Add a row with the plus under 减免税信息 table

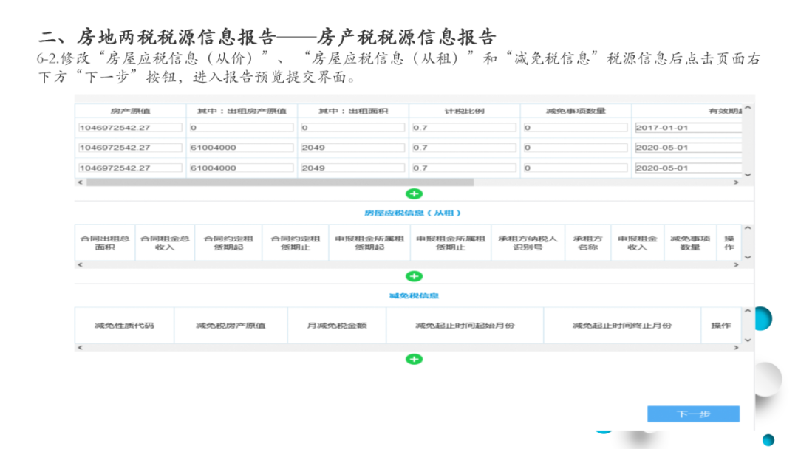pyautogui.click(x=414, y=359)
